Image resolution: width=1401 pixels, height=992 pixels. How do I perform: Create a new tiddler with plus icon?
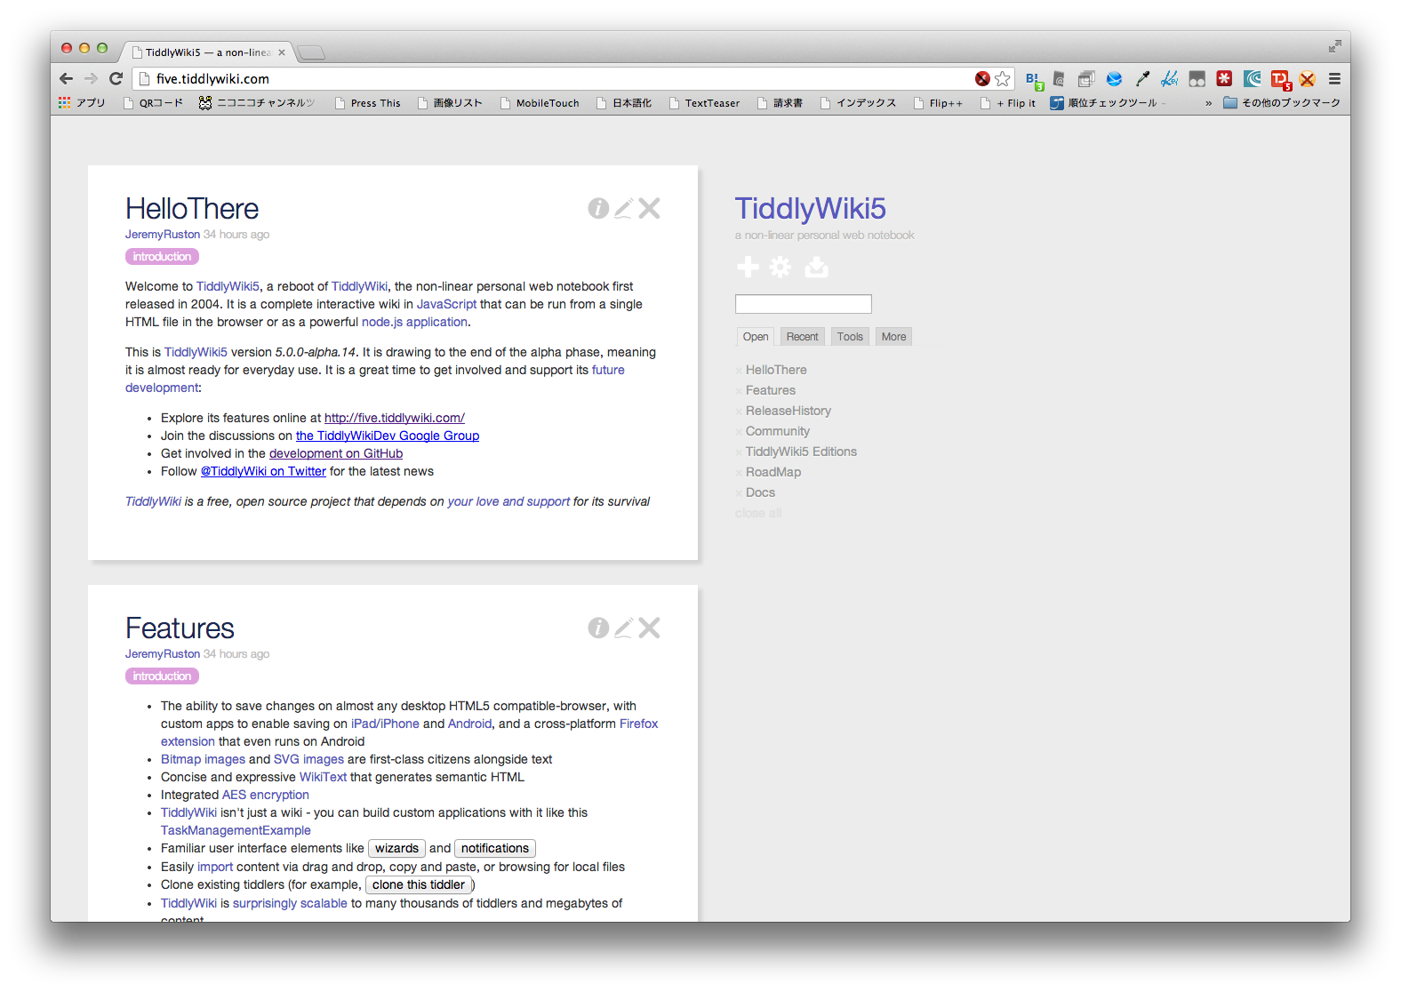point(748,267)
